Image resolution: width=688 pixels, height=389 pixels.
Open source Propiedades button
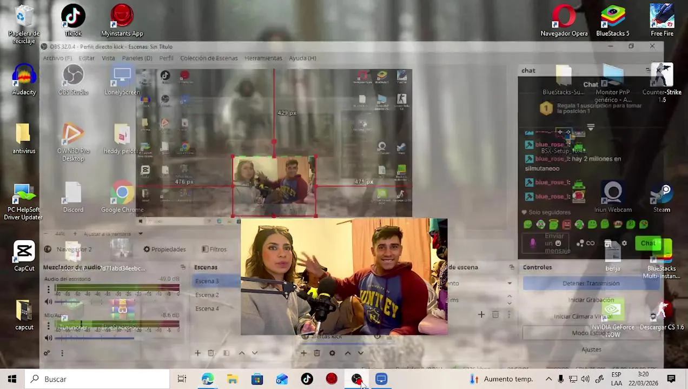tap(164, 249)
